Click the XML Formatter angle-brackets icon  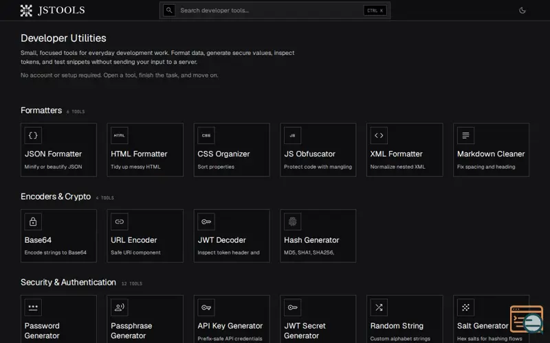[379, 135]
